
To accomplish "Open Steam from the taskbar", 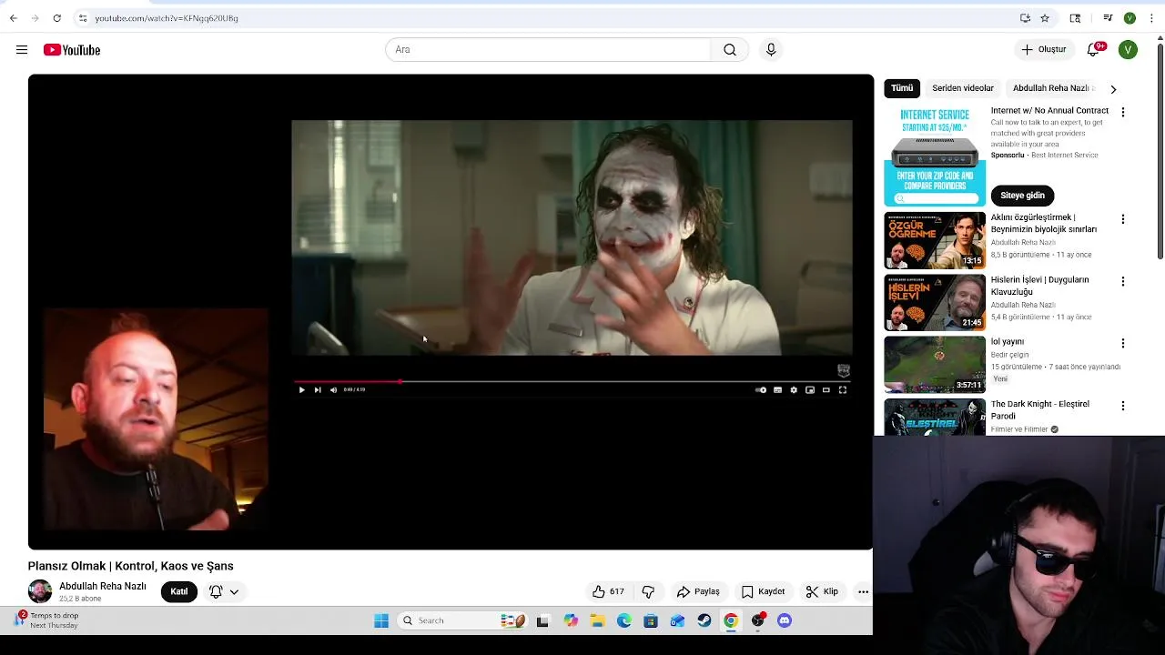I will 704,620.
